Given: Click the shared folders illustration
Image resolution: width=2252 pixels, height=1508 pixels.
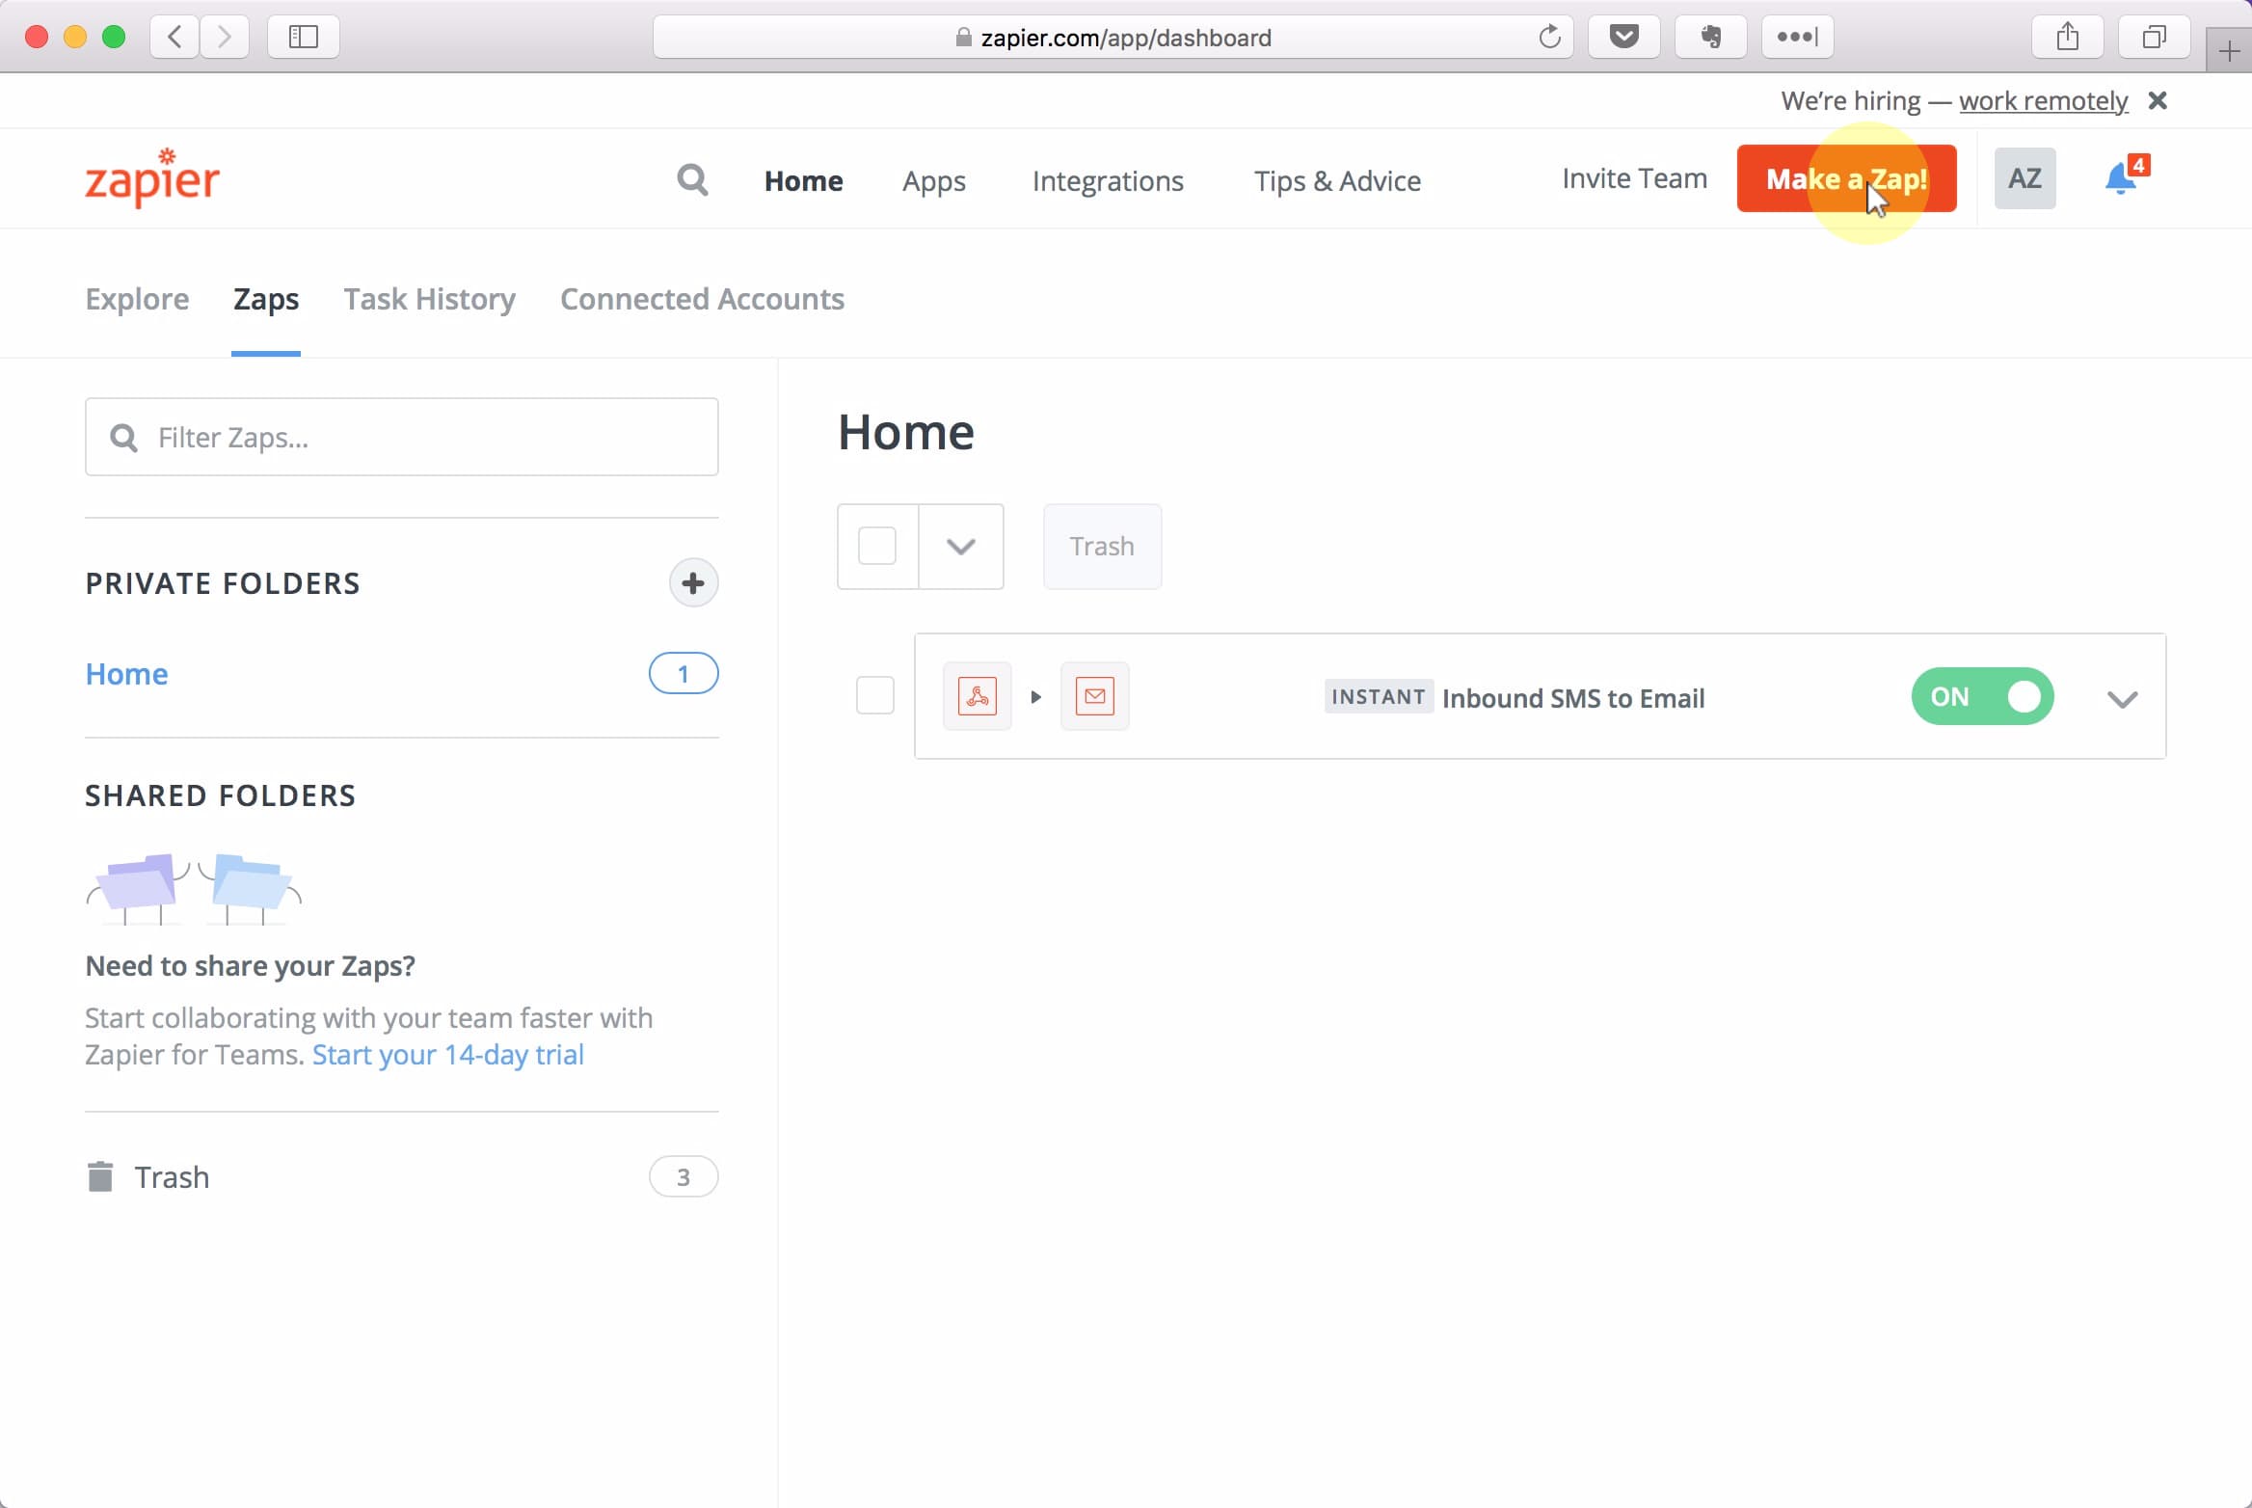Looking at the screenshot, I should [x=194, y=889].
